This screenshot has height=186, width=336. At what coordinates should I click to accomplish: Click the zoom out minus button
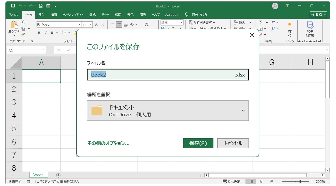tap(280, 181)
